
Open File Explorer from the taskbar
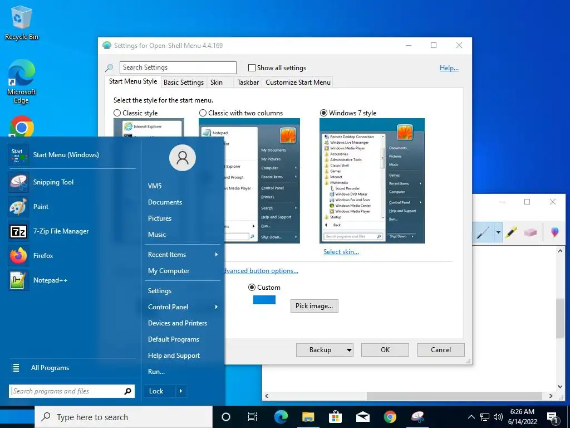pos(308,417)
